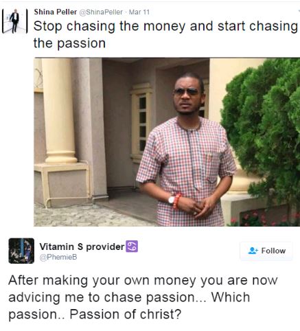Click the cream pillar in the photo
300x331 pixels.
60,111
